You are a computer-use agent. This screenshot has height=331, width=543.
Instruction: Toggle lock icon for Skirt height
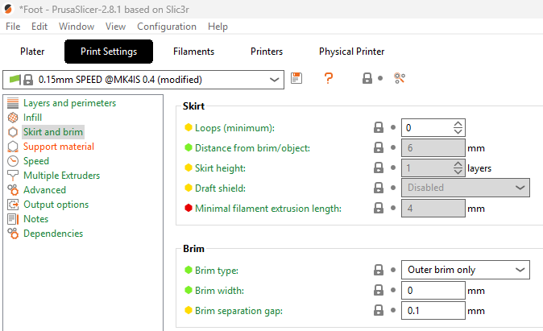379,168
